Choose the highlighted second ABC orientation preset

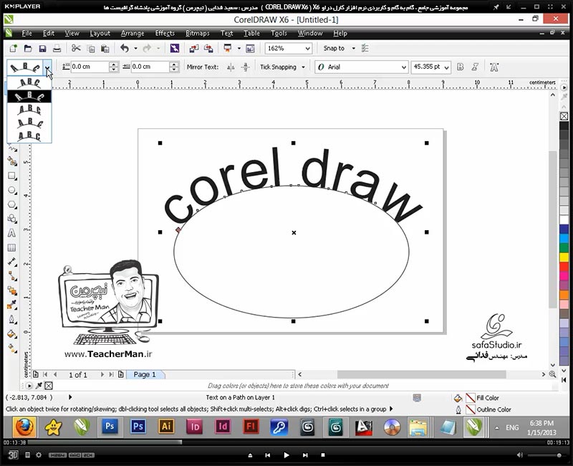click(29, 97)
